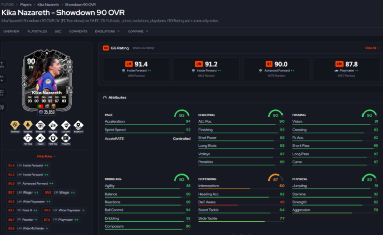Select the 89.1 ST False 9 role chip

[23, 210]
